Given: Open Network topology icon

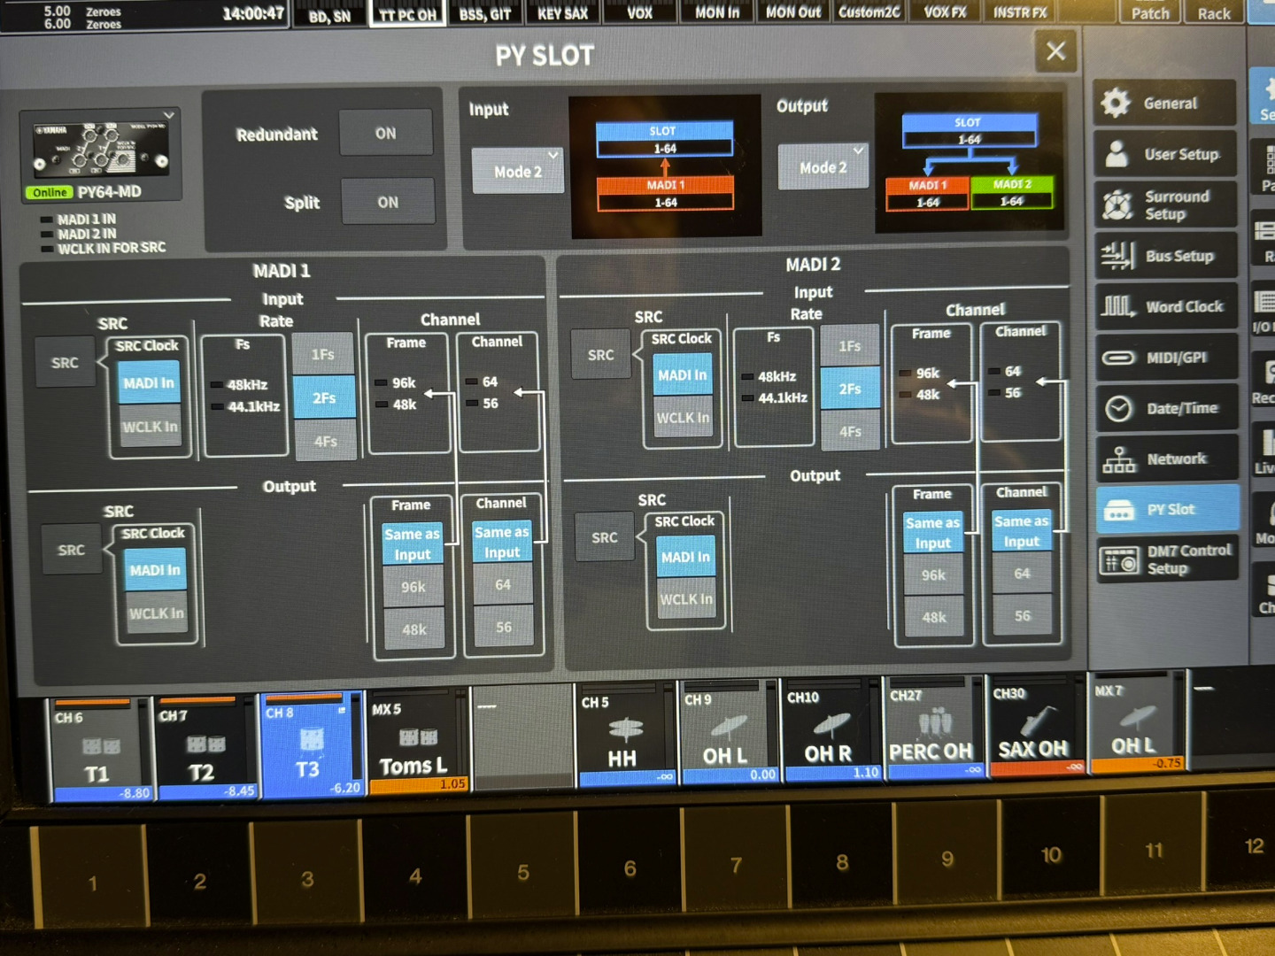Looking at the screenshot, I should pyautogui.click(x=1119, y=459).
